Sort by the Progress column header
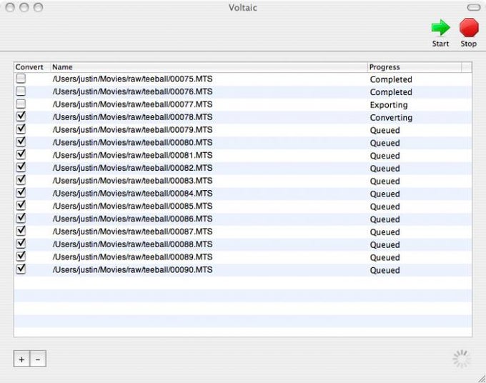Screen dimensions: 486x383 click(415, 67)
